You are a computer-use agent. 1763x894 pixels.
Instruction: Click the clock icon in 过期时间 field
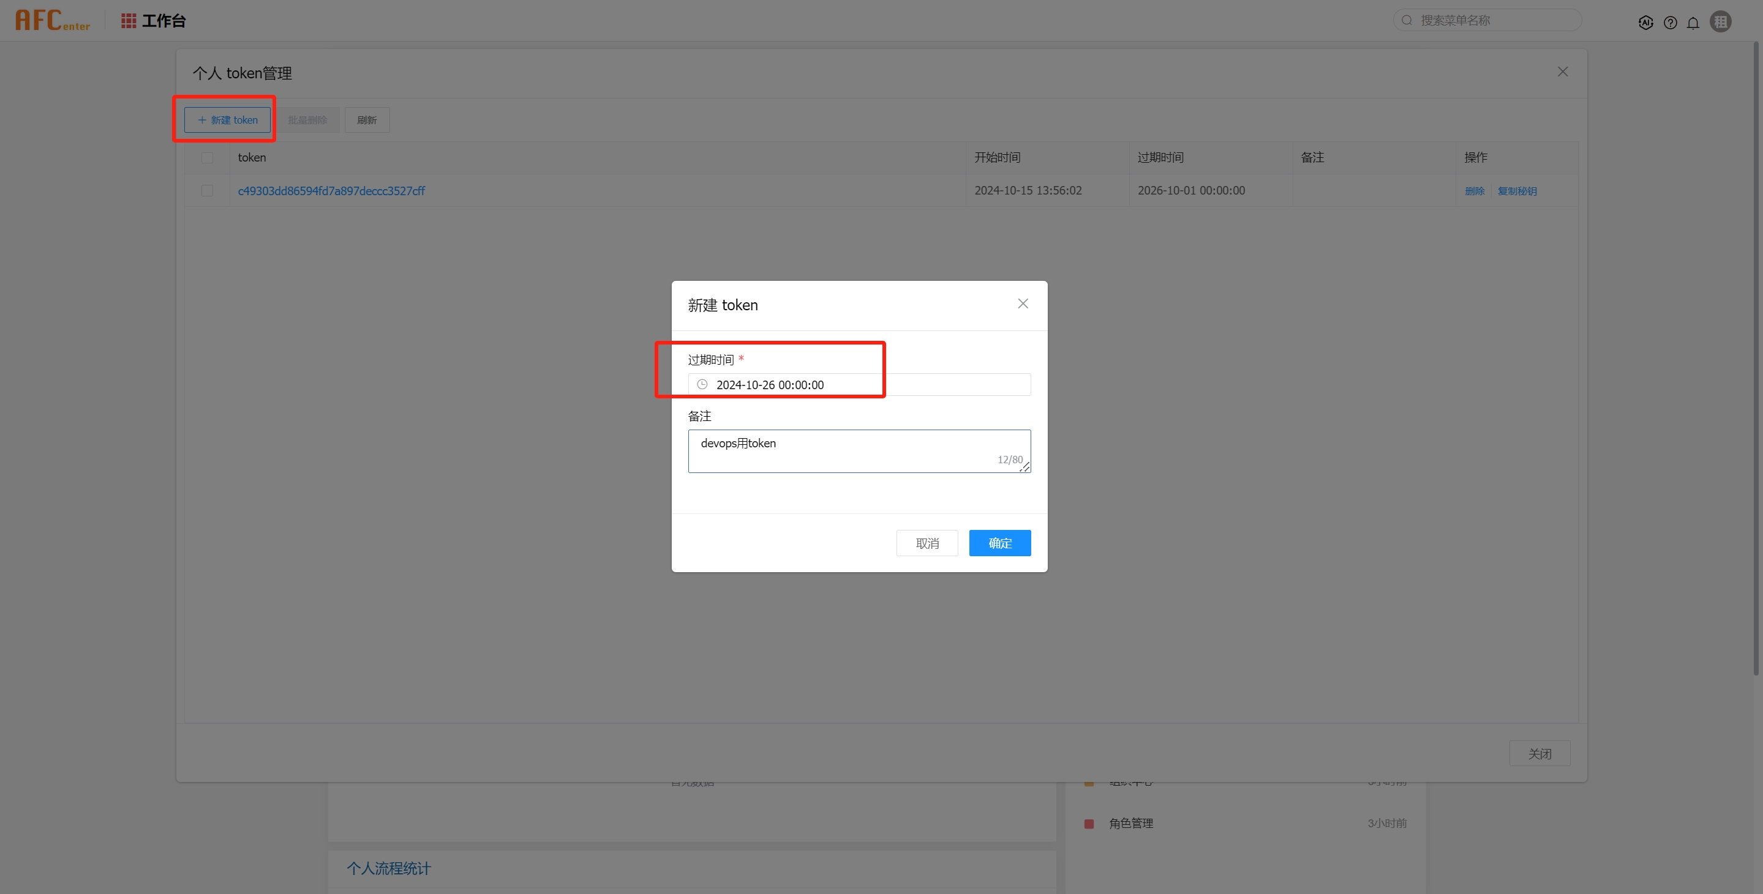(x=702, y=384)
